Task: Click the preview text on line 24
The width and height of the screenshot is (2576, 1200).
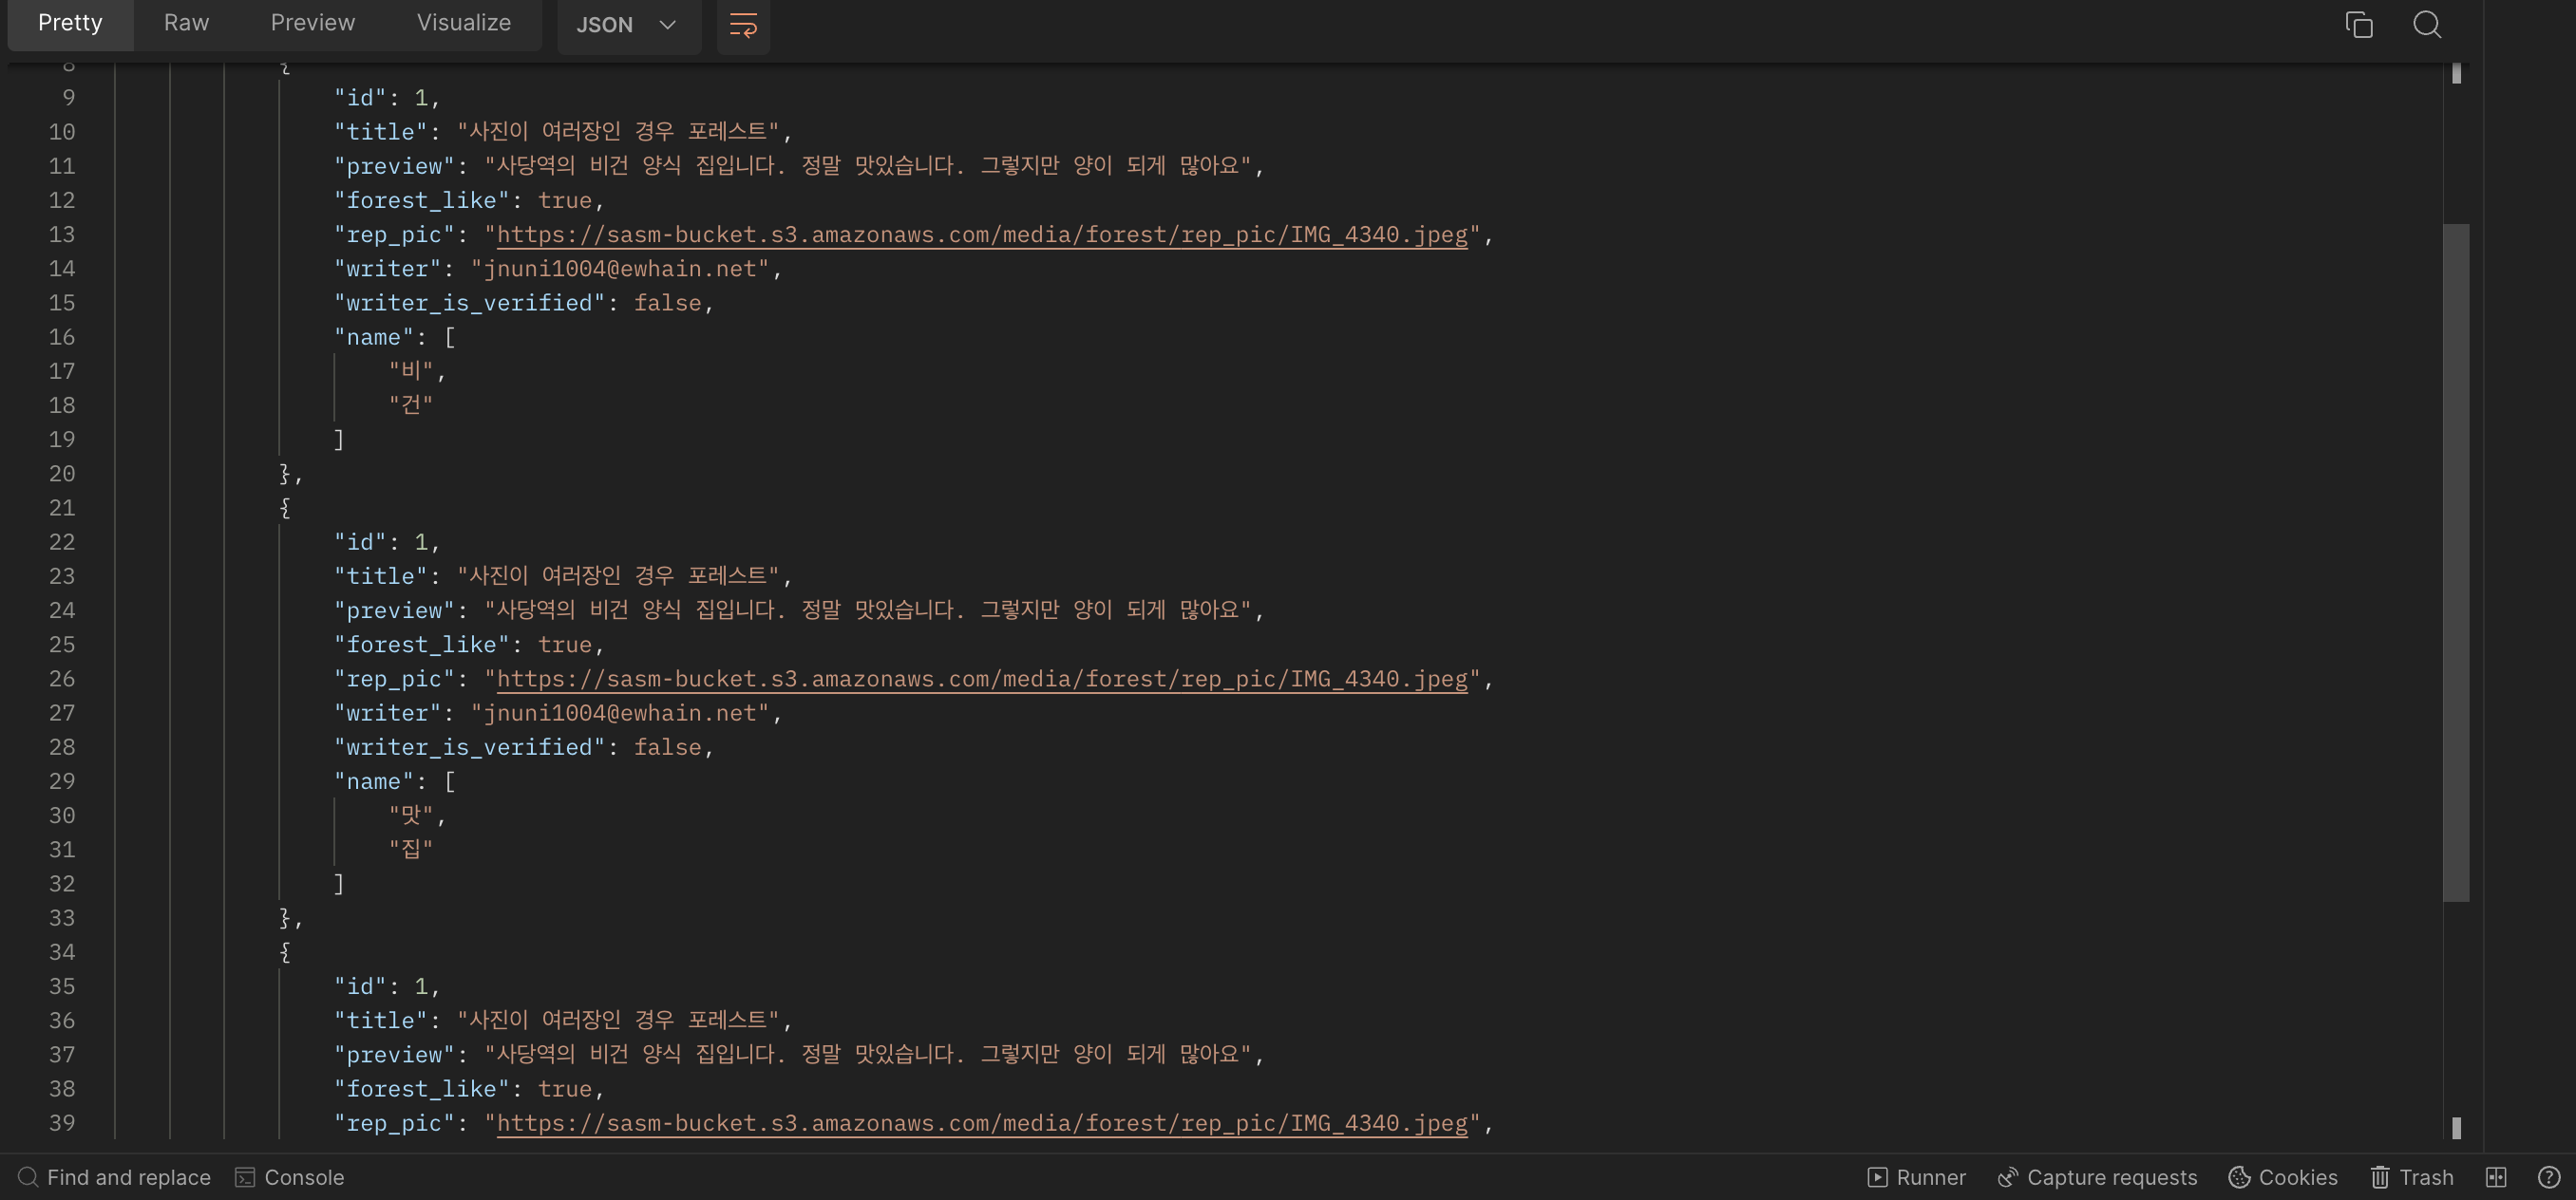Action: click(868, 610)
